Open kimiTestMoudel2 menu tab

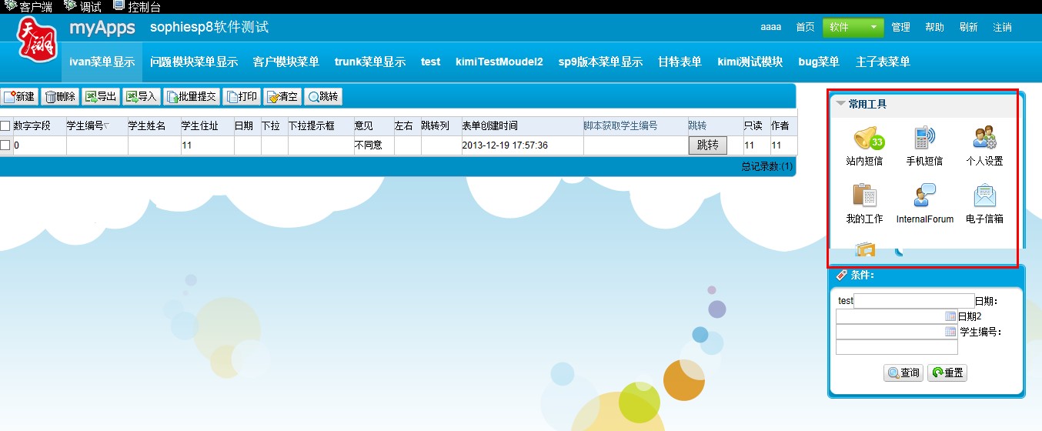coord(499,62)
